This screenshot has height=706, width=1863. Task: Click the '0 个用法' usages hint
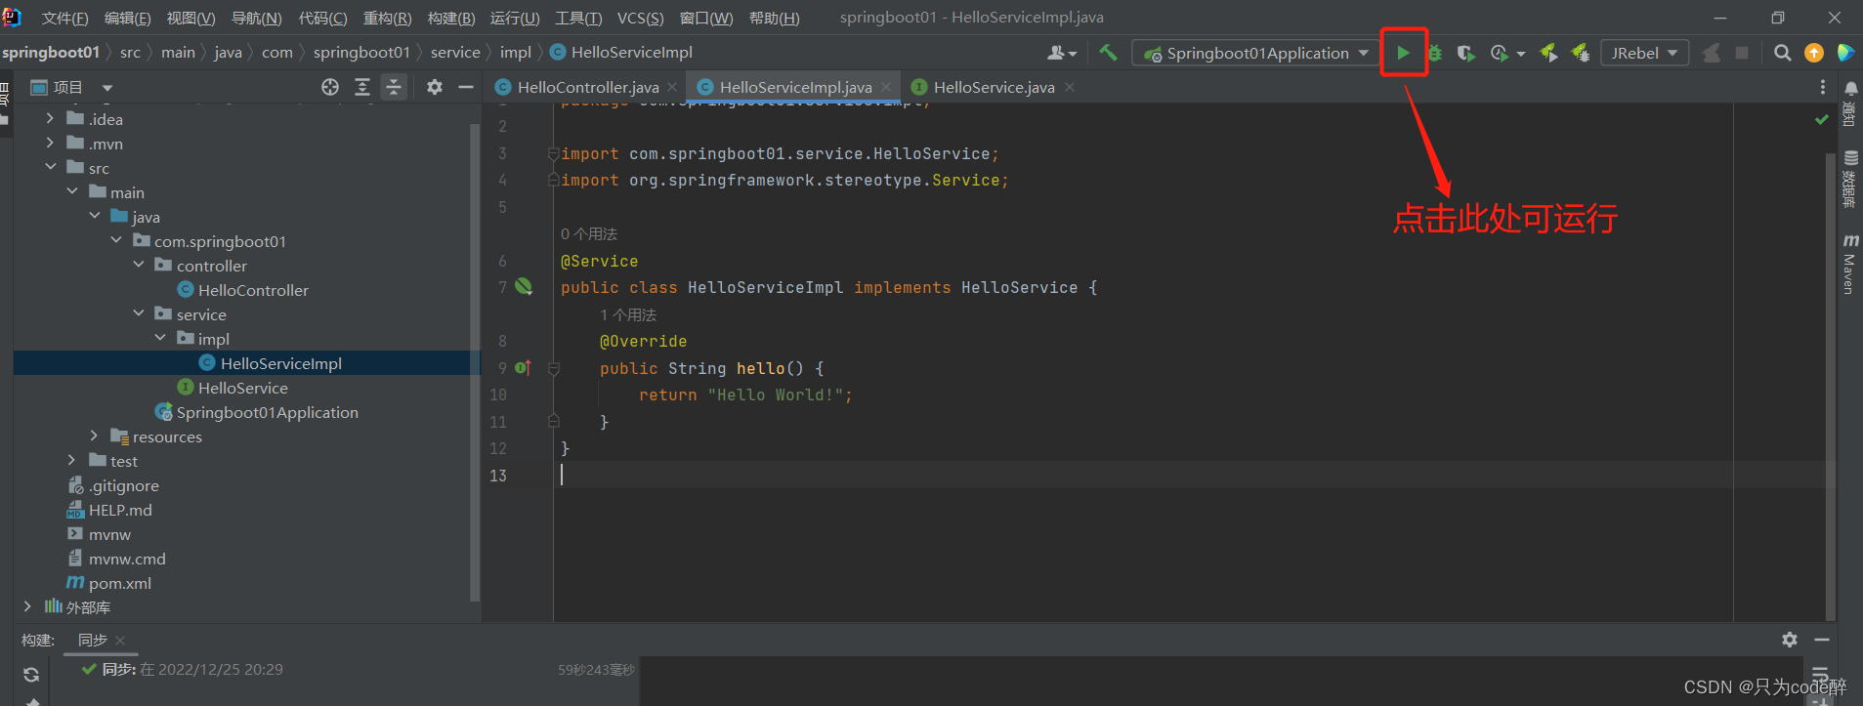(x=589, y=233)
